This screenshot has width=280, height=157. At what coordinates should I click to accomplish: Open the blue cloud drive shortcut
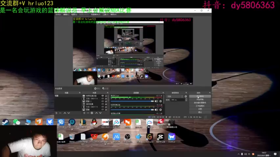coord(149,123)
